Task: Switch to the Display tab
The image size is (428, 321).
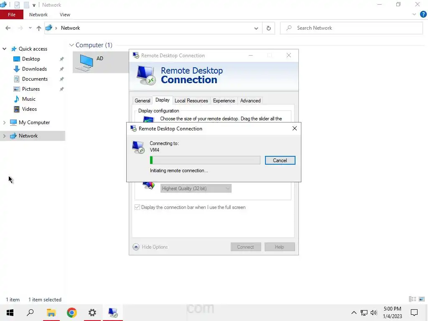Action: tap(163, 100)
